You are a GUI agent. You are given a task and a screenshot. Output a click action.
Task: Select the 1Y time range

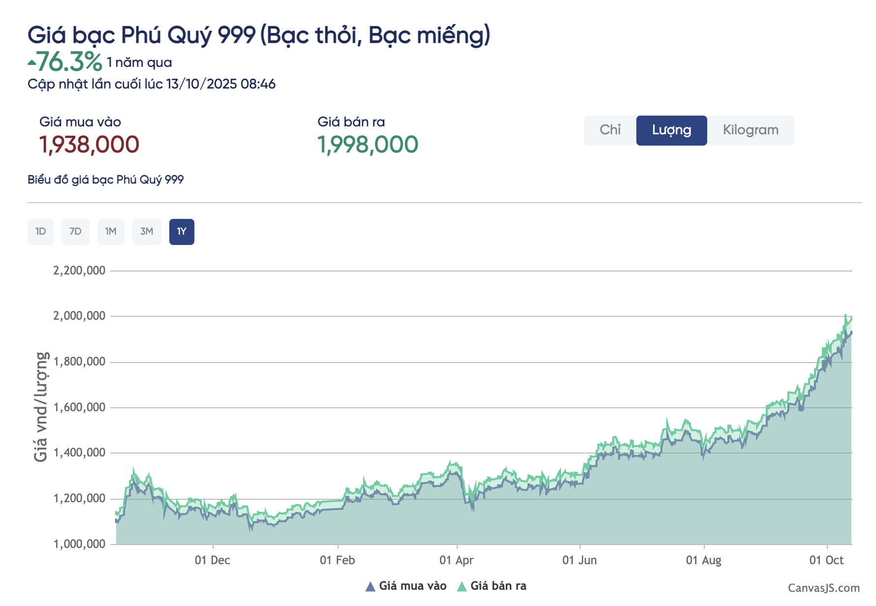click(182, 232)
